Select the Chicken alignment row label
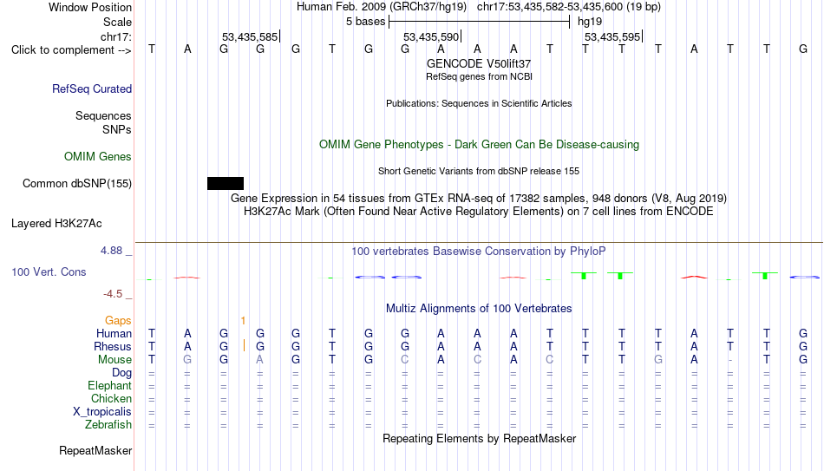This screenshot has height=471, width=824. (111, 399)
